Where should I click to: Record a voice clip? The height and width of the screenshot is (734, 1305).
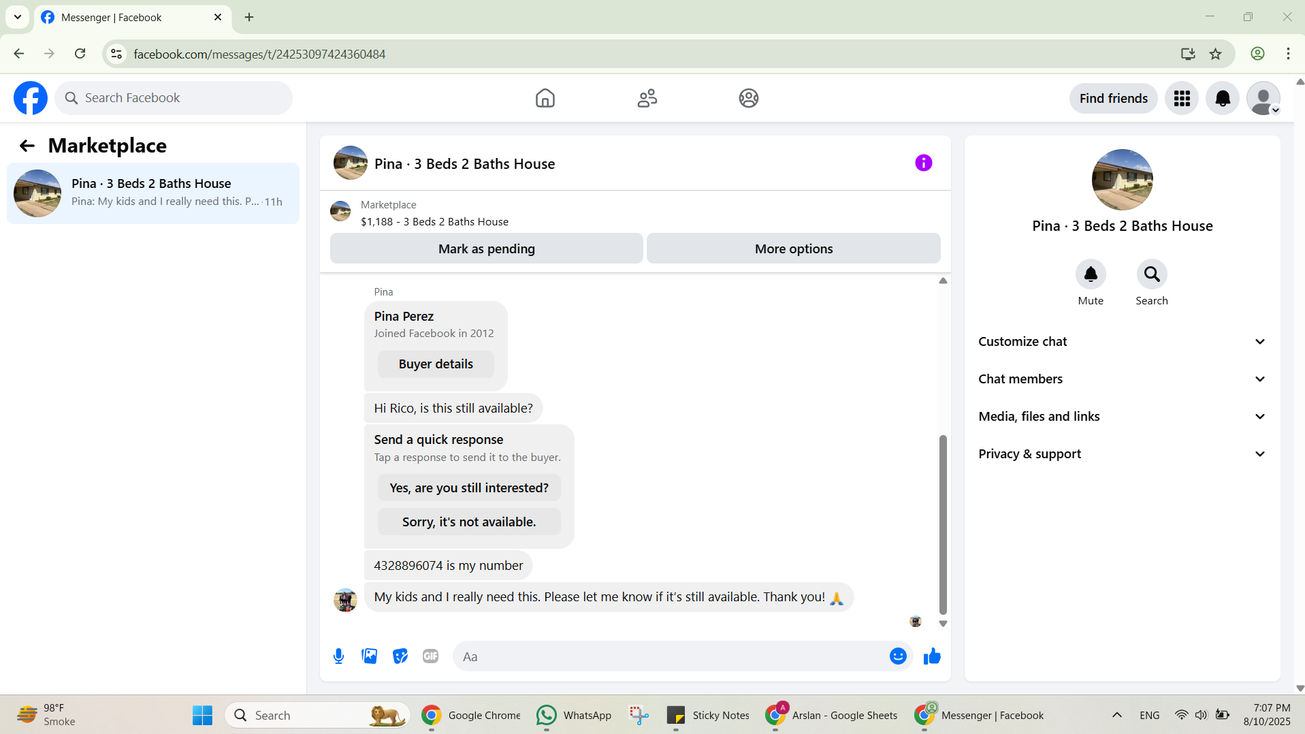(x=338, y=656)
